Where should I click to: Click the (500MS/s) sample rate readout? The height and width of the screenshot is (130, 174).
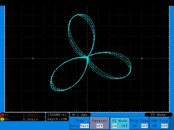pos(57,115)
